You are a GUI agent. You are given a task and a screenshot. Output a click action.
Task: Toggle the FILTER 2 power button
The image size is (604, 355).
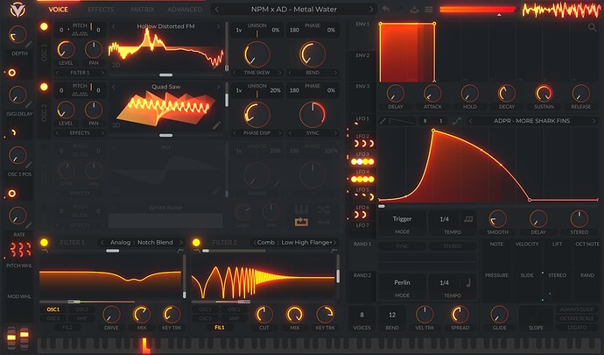click(196, 242)
